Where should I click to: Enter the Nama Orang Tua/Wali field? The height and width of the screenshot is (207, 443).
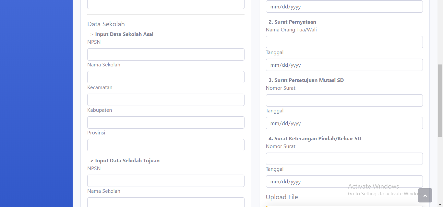point(344,42)
